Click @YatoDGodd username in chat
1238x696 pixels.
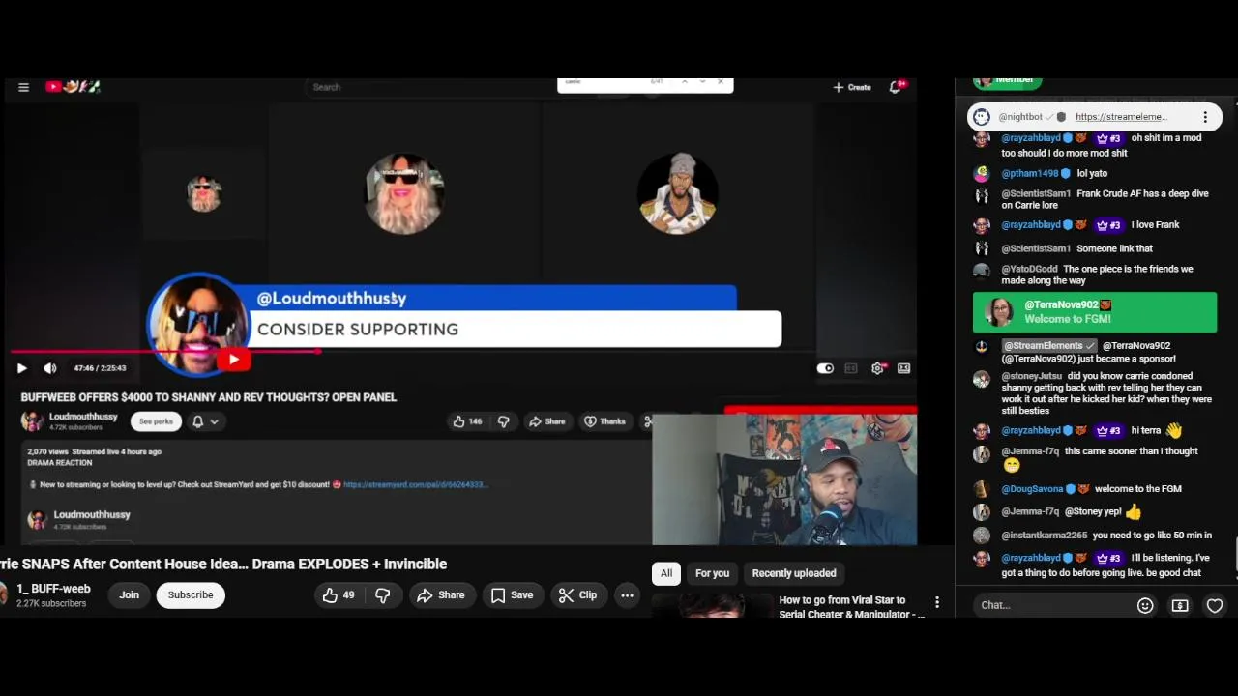[x=1030, y=269]
